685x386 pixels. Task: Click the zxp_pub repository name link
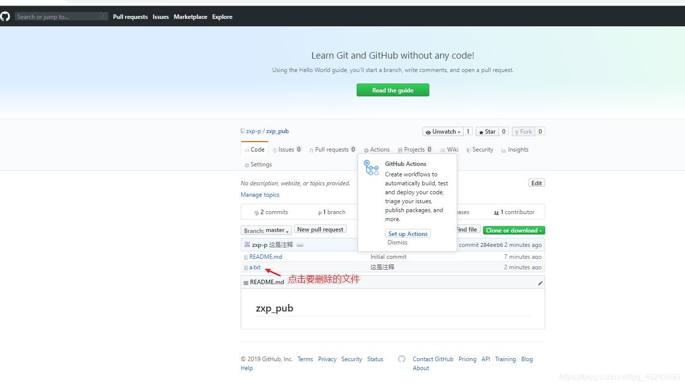(x=278, y=131)
